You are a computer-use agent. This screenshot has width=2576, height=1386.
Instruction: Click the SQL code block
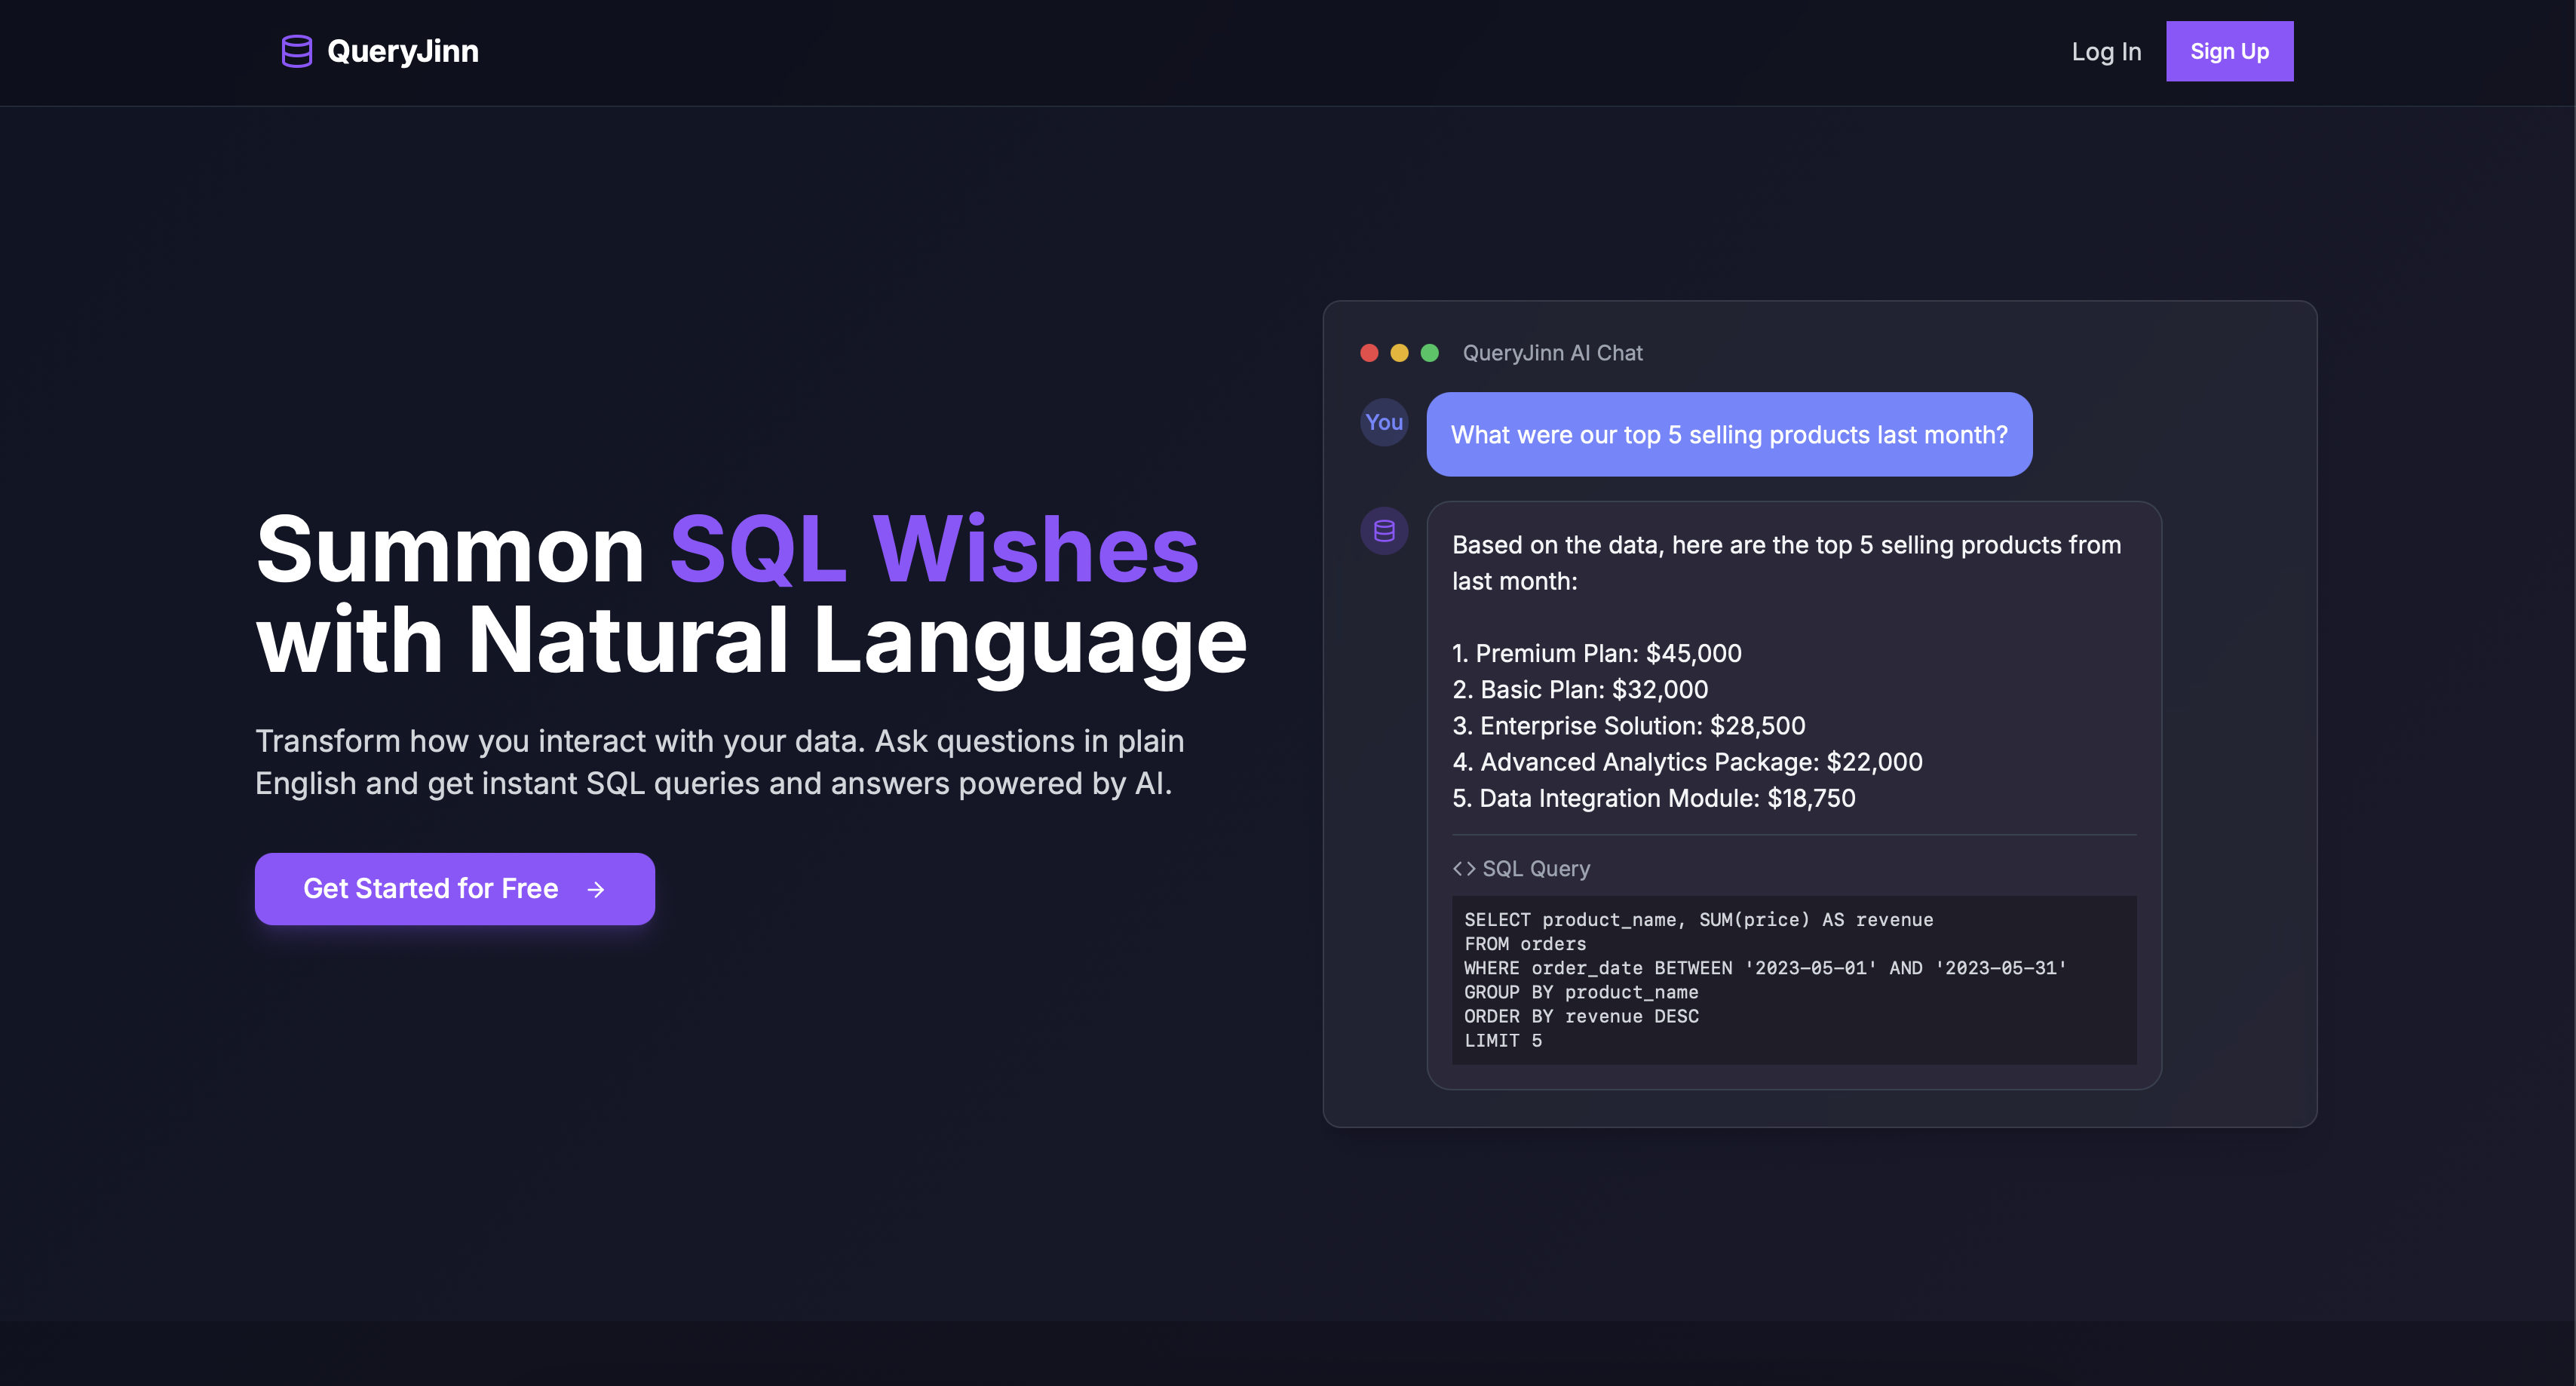[x=1793, y=979]
